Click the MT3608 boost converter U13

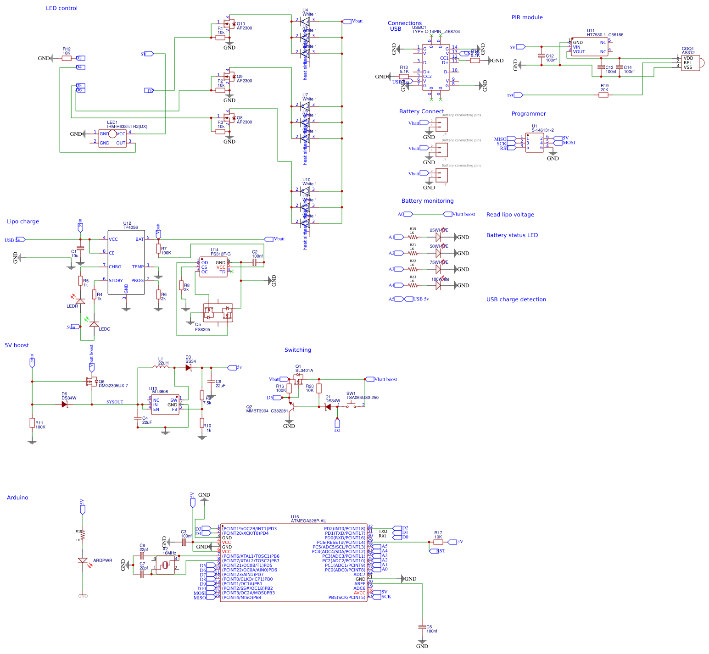click(x=166, y=405)
